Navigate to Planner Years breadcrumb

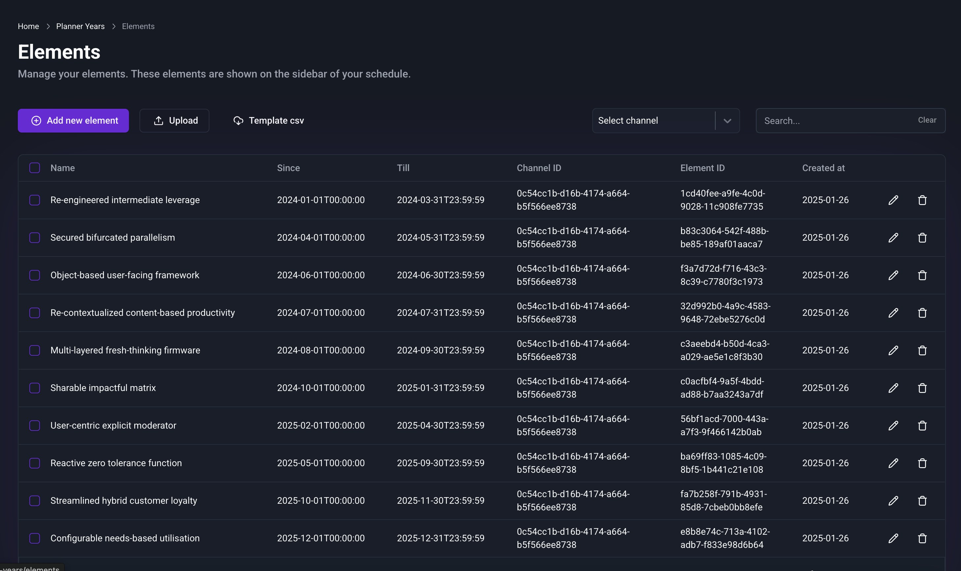[80, 26]
